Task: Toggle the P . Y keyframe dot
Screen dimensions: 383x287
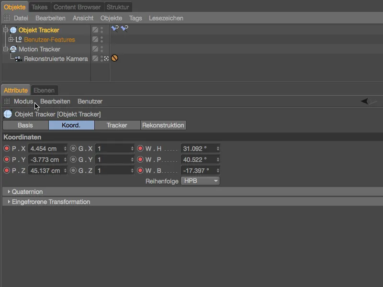Action: click(7, 159)
